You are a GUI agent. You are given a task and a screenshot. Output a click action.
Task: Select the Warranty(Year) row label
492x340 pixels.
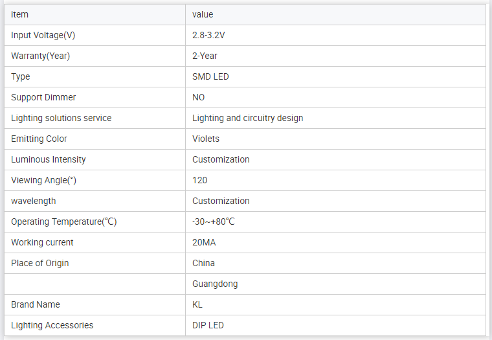point(40,56)
